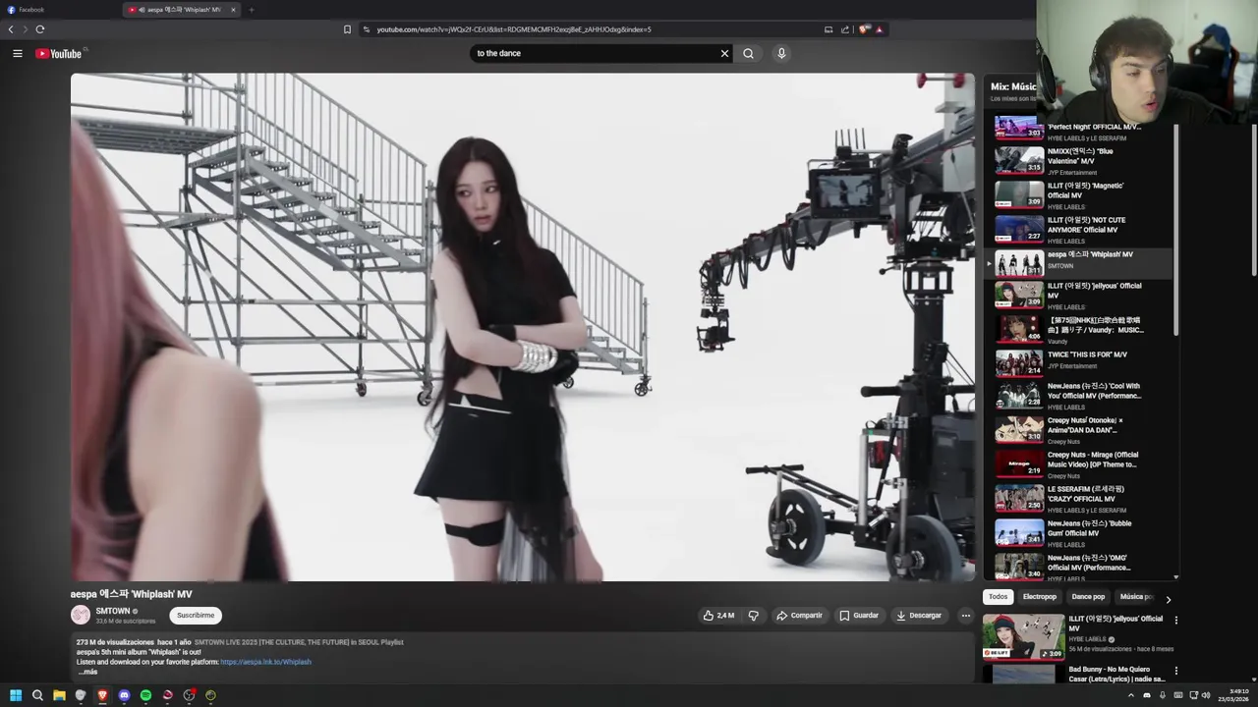Open the SMTOWN channel name link
1258x707 pixels.
(113, 611)
